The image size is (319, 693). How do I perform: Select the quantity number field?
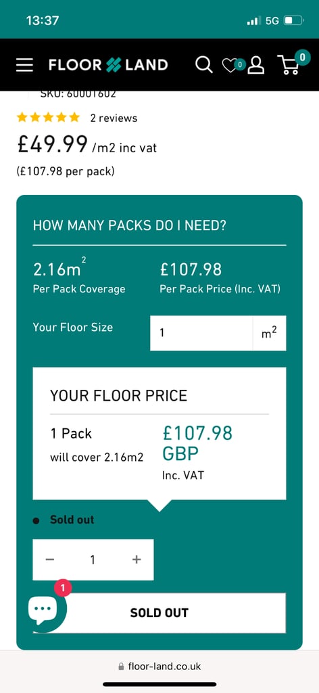pyautogui.click(x=93, y=560)
